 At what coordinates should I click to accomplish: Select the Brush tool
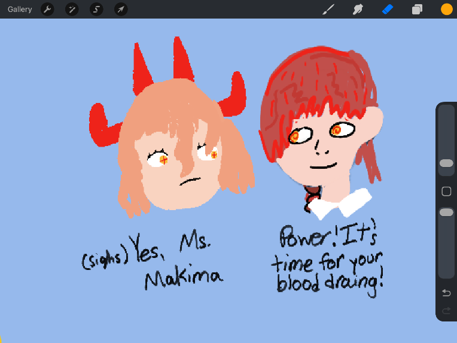[x=328, y=10]
